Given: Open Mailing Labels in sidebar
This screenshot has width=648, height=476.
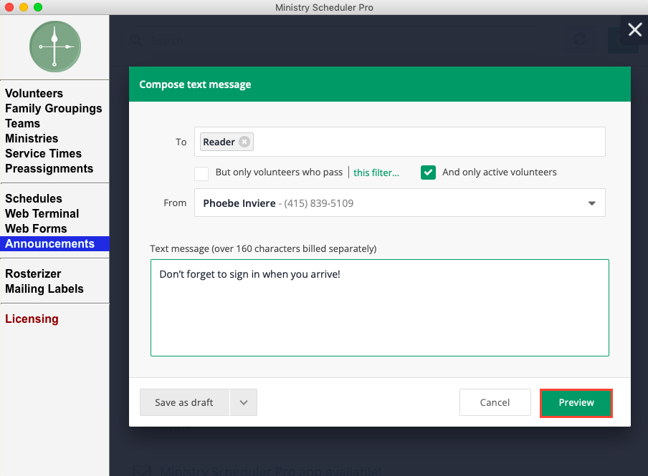Looking at the screenshot, I should [44, 289].
